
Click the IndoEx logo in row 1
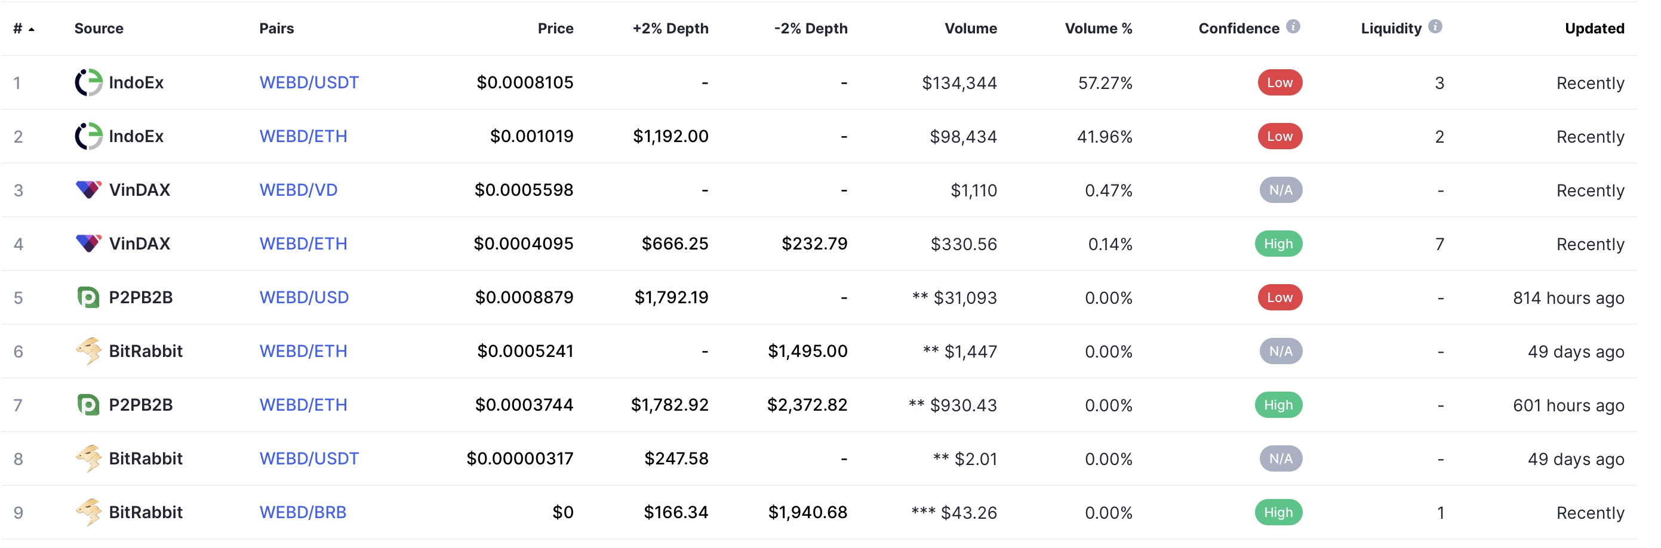88,82
